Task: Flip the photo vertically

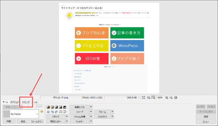Action: (65, 112)
